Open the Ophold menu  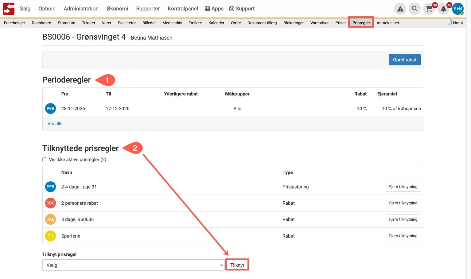(47, 9)
